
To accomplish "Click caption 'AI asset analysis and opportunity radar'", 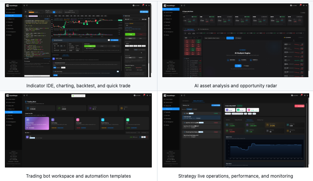I will [236, 85].
